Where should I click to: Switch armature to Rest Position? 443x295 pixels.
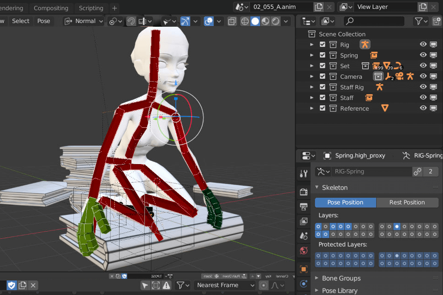pos(407,202)
